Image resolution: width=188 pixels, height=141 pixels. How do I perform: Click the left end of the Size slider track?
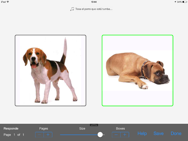click(61, 135)
